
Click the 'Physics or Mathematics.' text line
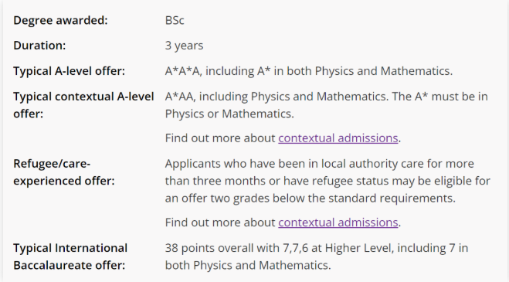[229, 114]
